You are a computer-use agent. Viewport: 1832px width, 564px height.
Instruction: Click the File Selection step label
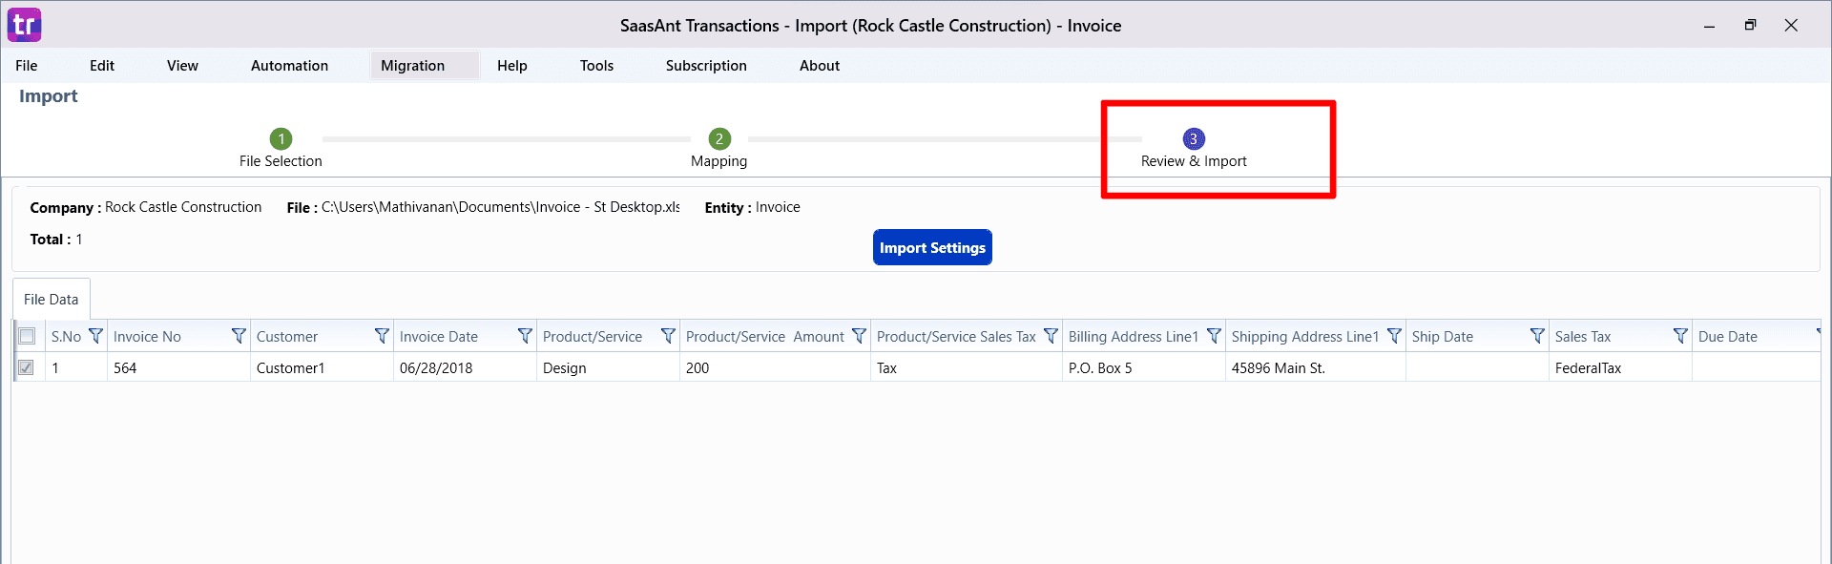tap(281, 161)
